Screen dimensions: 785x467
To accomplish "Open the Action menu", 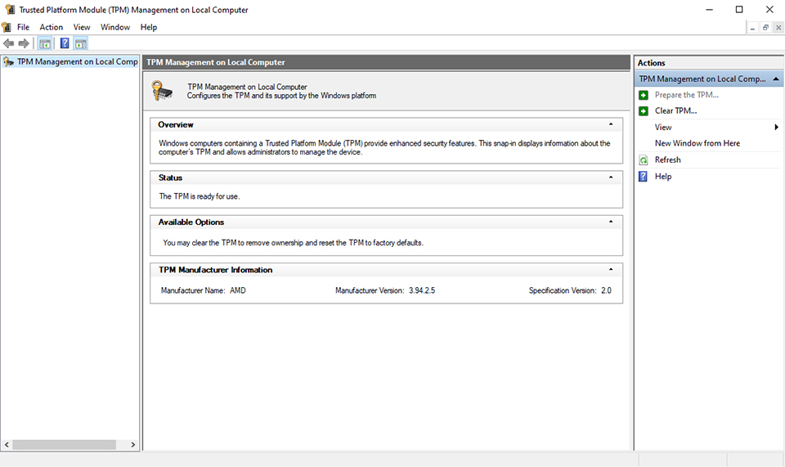I will point(51,27).
